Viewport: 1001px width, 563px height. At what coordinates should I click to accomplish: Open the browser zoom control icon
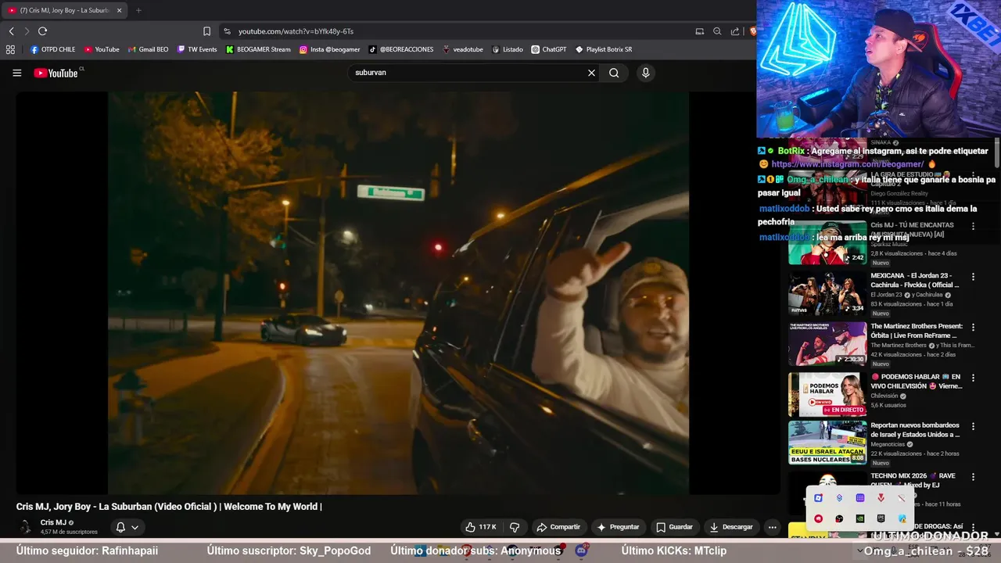click(717, 31)
